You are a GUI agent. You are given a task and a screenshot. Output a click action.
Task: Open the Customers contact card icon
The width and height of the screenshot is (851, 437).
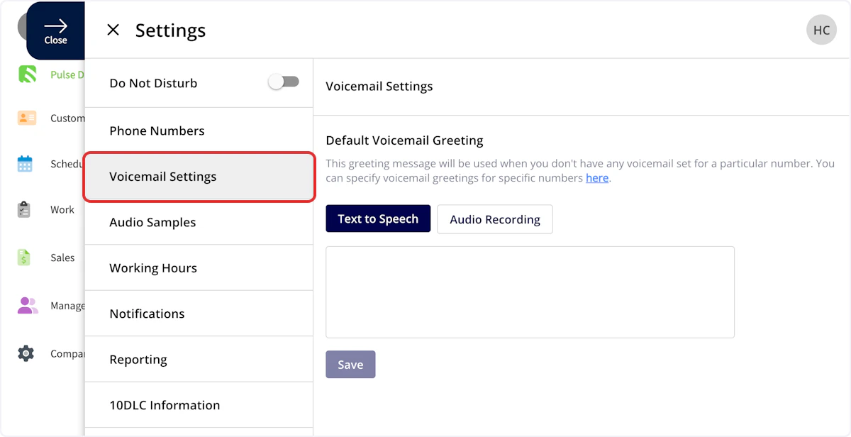click(x=27, y=118)
